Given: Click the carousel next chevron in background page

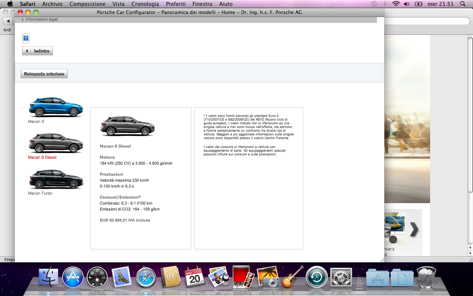Looking at the screenshot, I should click(414, 229).
